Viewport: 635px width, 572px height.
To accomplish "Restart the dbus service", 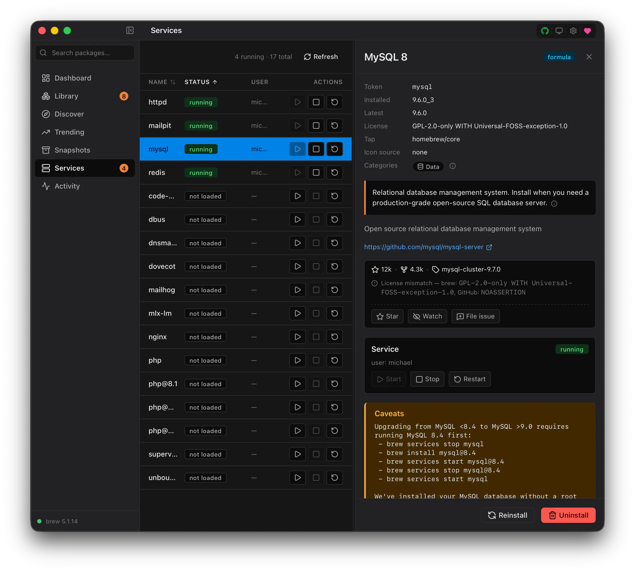I will [x=334, y=219].
